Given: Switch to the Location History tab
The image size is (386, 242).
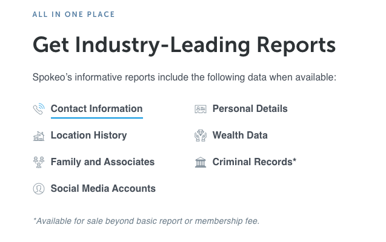Looking at the screenshot, I should [88, 136].
